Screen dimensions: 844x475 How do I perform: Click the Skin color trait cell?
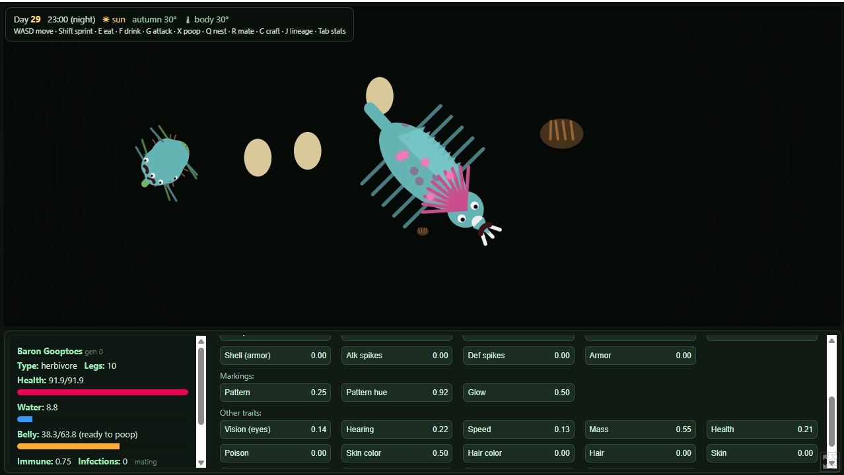[x=397, y=453]
